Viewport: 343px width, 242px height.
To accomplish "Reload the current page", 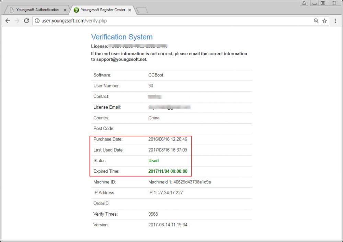I will (26, 21).
